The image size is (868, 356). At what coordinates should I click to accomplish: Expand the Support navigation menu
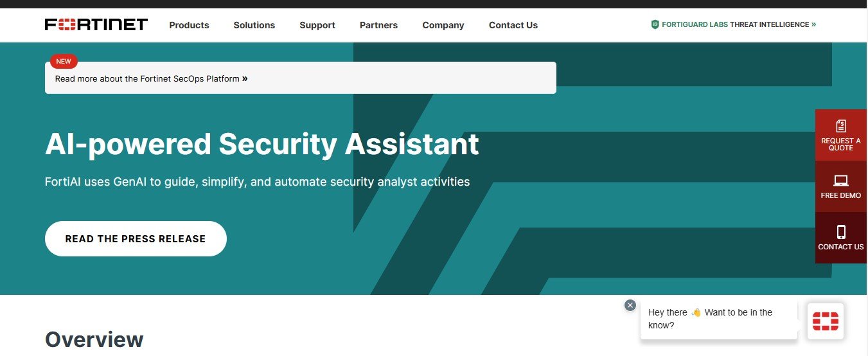(x=317, y=25)
